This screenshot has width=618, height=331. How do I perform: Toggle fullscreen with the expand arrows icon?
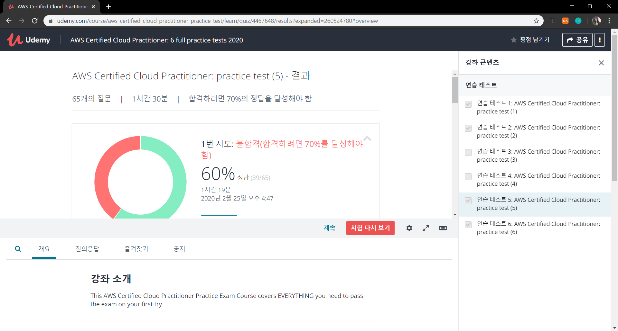pos(426,228)
